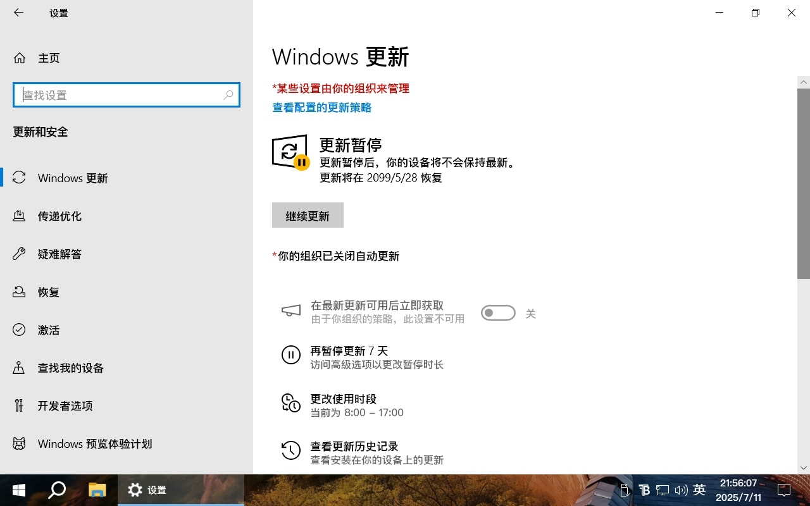The image size is (810, 506).
Task: Click the 更改使用时段 clock icon
Action: point(290,403)
